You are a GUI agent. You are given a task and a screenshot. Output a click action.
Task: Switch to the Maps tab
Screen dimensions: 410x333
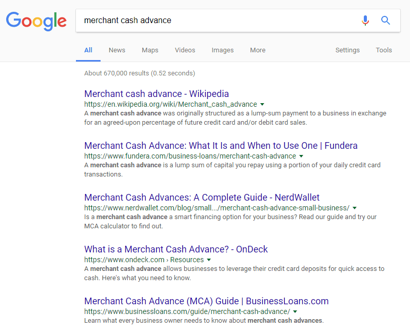pos(150,50)
